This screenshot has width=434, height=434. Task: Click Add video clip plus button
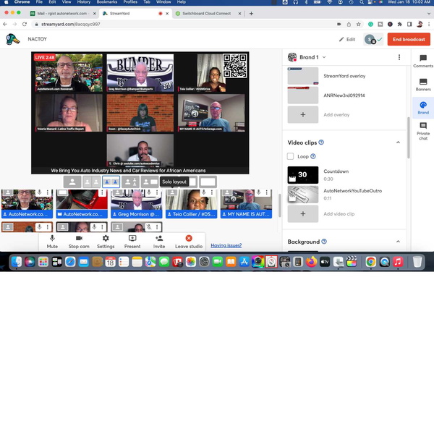[x=302, y=213]
